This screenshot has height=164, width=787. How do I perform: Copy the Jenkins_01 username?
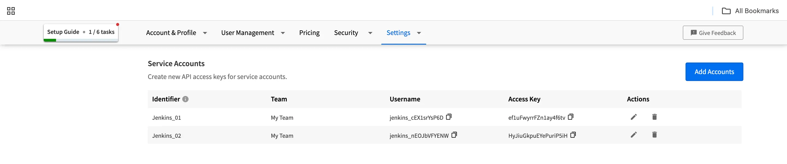pos(448,117)
